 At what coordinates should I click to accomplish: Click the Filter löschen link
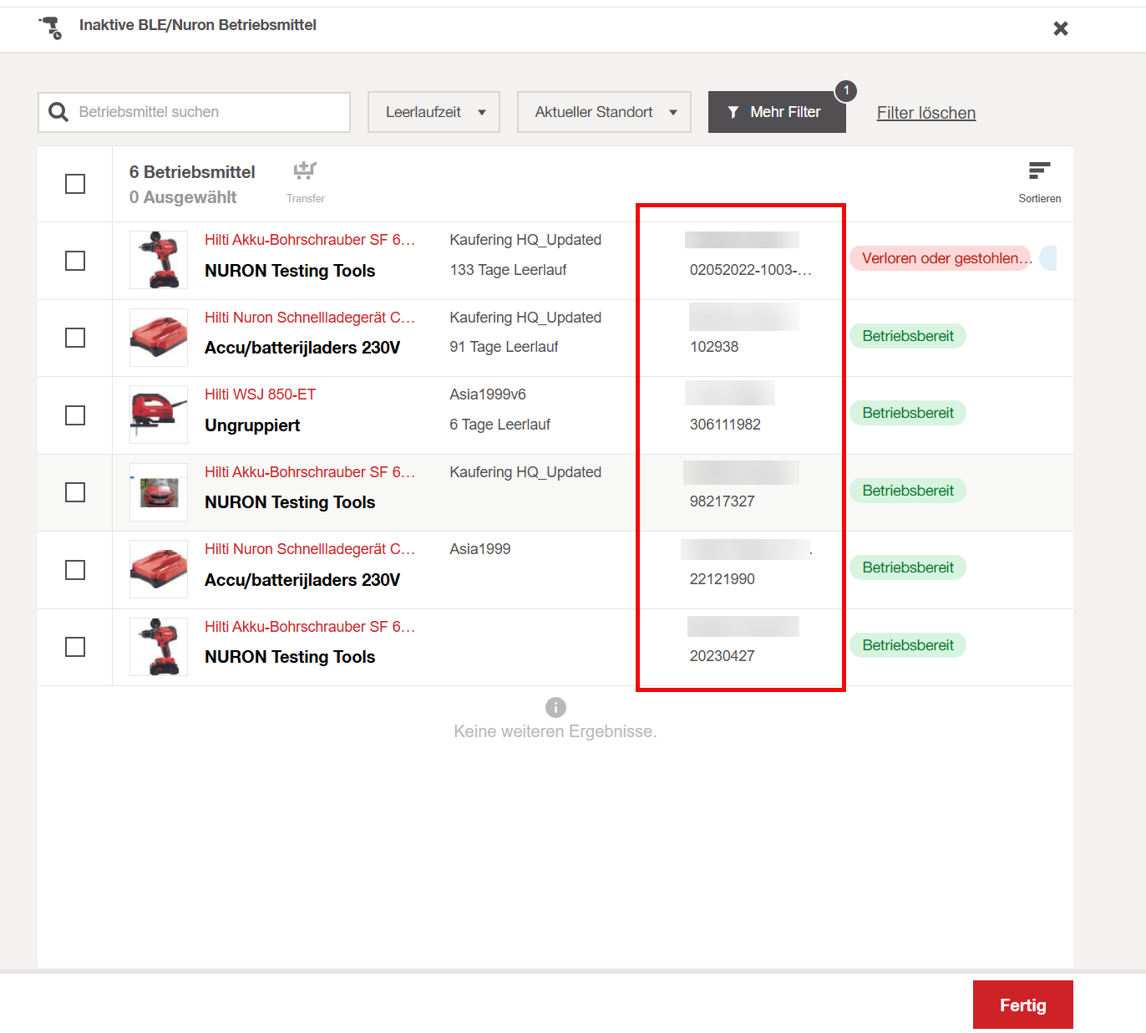[x=926, y=113]
